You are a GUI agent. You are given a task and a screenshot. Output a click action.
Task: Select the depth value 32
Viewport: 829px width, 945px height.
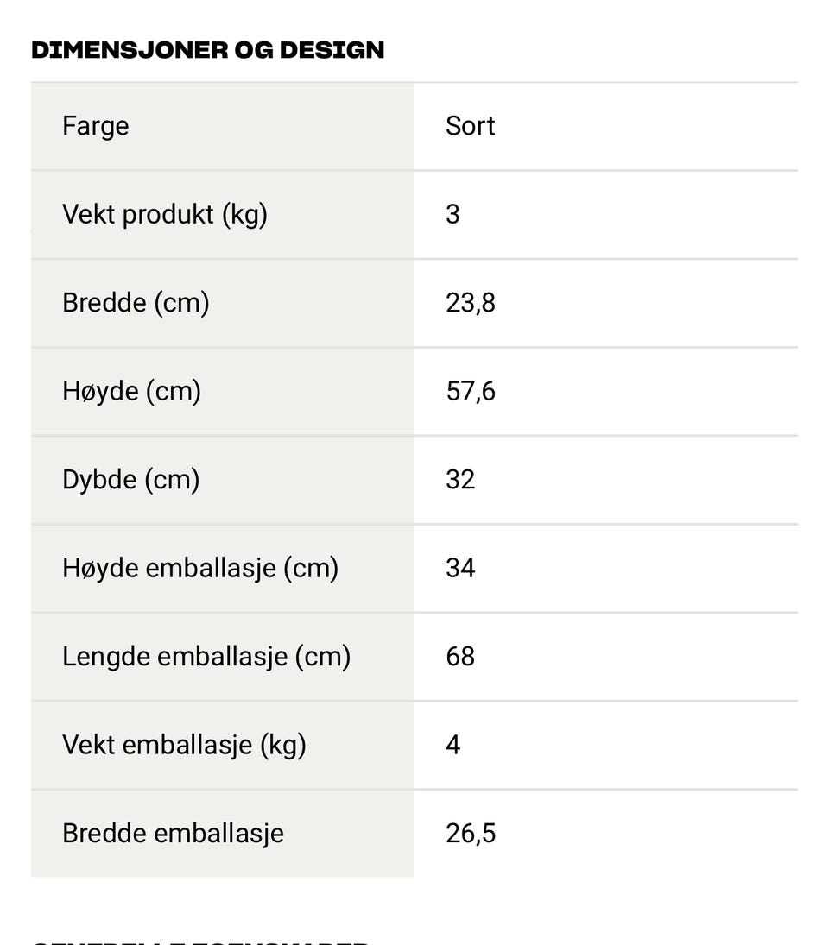460,479
